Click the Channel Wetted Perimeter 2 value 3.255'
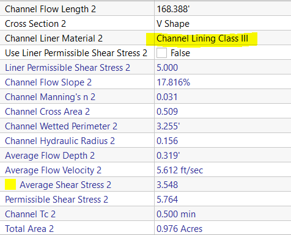The width and height of the screenshot is (291, 235). 168,126
